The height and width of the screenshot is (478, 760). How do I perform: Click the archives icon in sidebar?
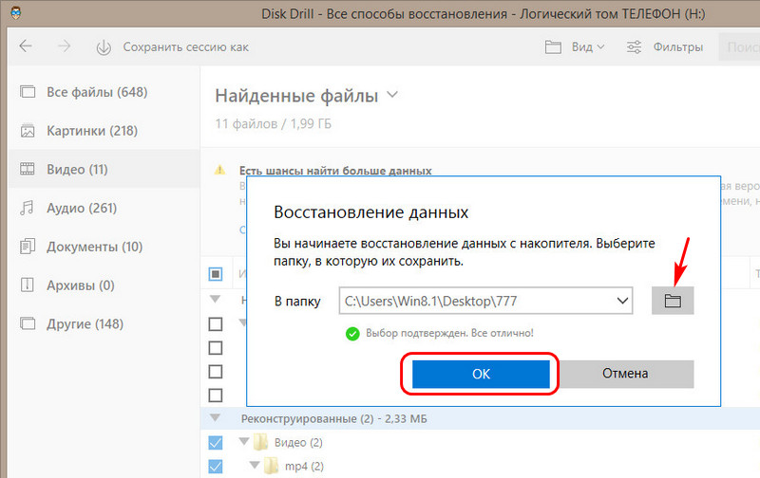[28, 285]
